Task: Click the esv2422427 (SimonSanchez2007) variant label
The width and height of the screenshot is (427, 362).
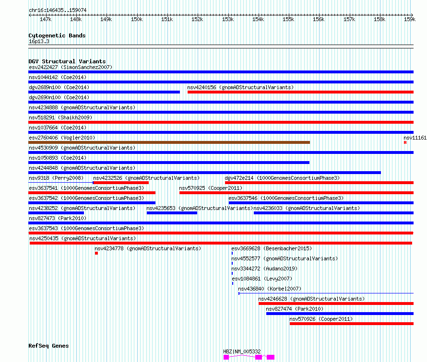Action: pyautogui.click(x=71, y=67)
